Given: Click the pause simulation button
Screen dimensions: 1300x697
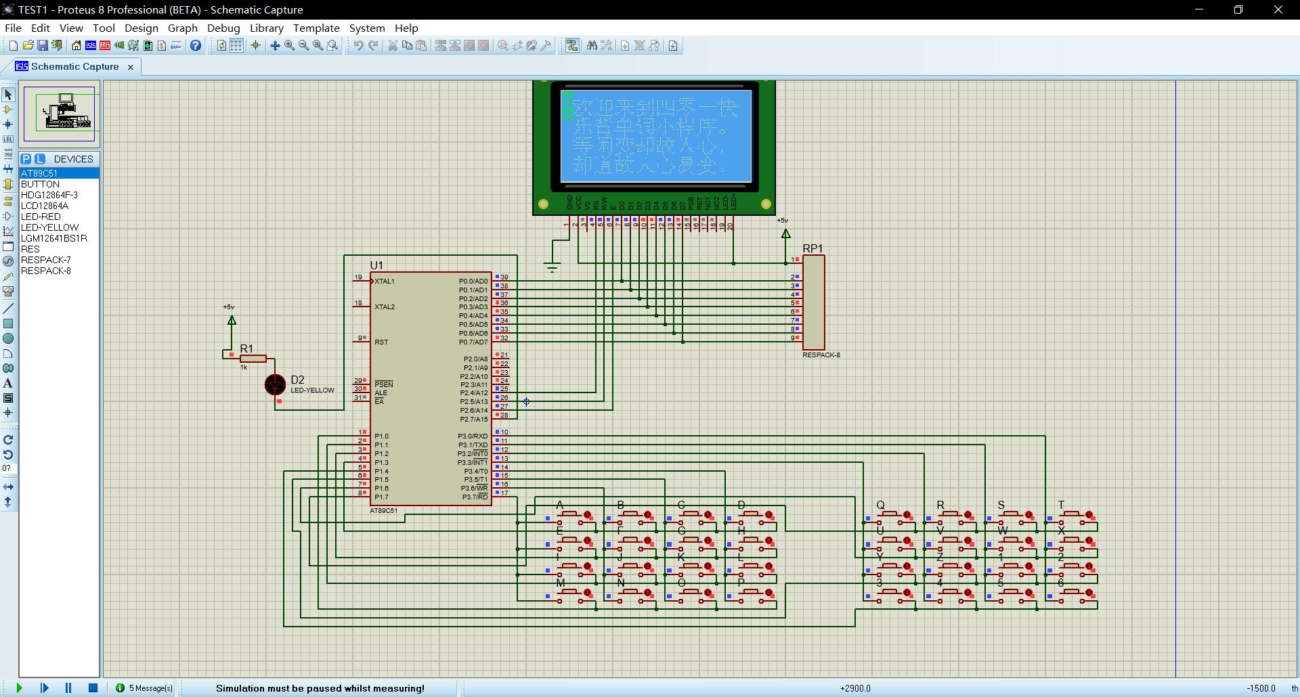Looking at the screenshot, I should click(68, 688).
